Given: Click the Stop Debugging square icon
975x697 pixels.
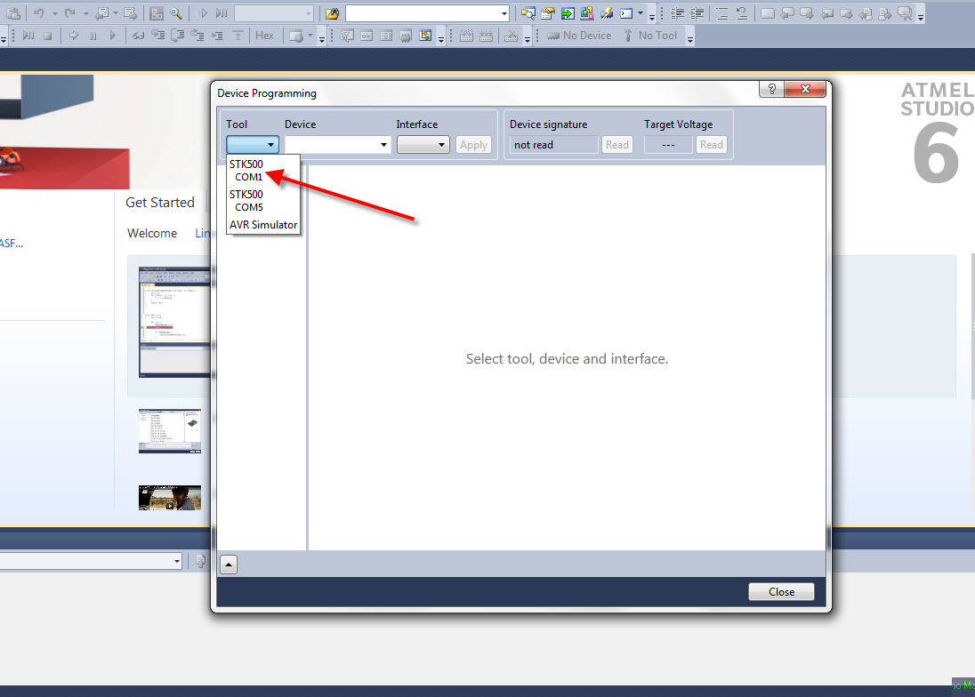Looking at the screenshot, I should [47, 36].
